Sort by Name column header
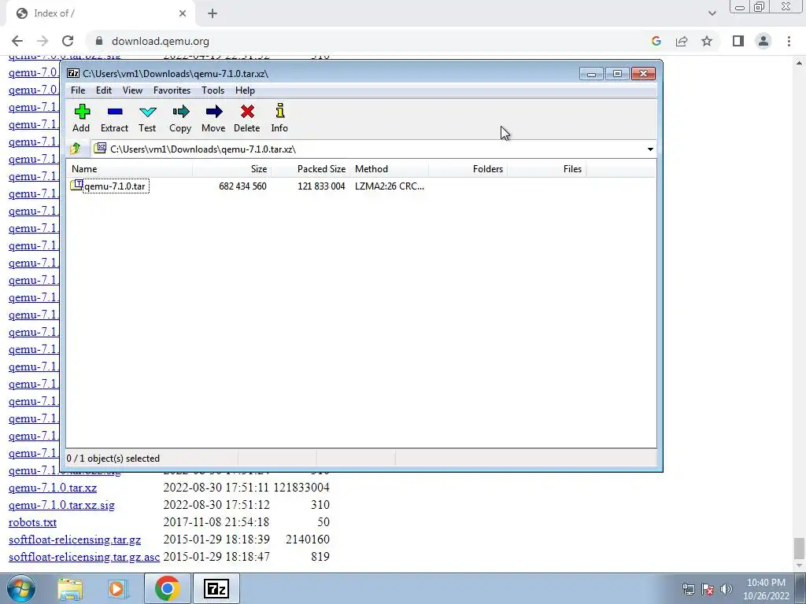Viewport: 806px width, 604px height. (130, 169)
